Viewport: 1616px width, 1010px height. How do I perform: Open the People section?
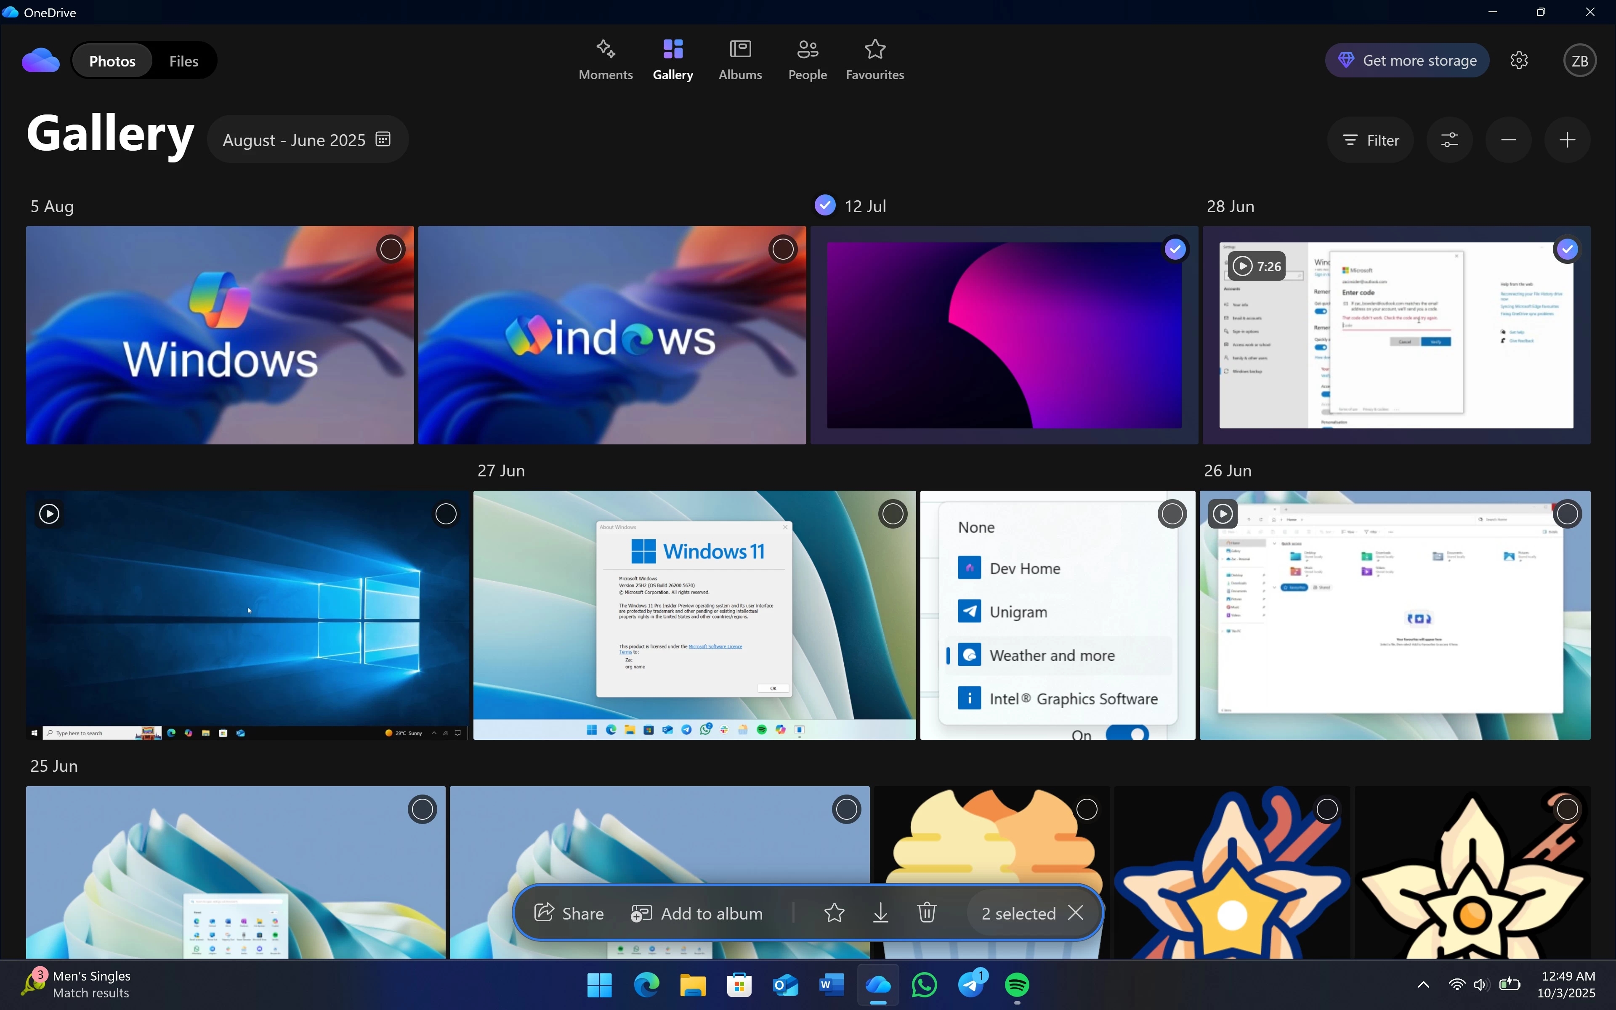pyautogui.click(x=807, y=59)
